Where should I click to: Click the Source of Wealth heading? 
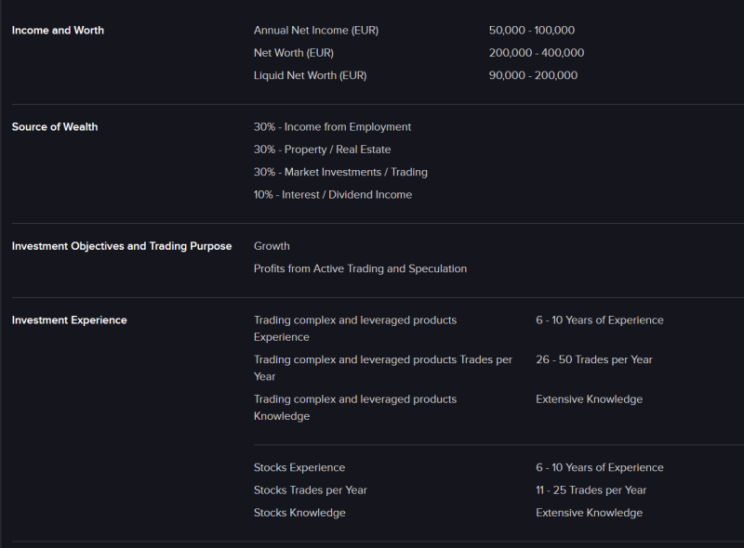[55, 127]
